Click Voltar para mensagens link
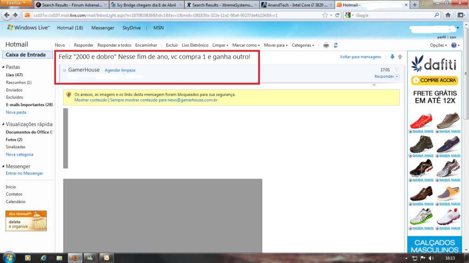469x263 pixels. coord(360,57)
